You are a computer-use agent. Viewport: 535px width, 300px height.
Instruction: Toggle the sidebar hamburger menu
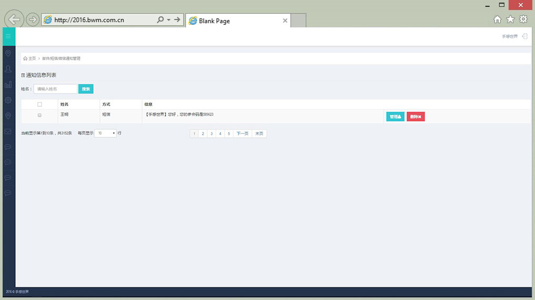click(8, 36)
